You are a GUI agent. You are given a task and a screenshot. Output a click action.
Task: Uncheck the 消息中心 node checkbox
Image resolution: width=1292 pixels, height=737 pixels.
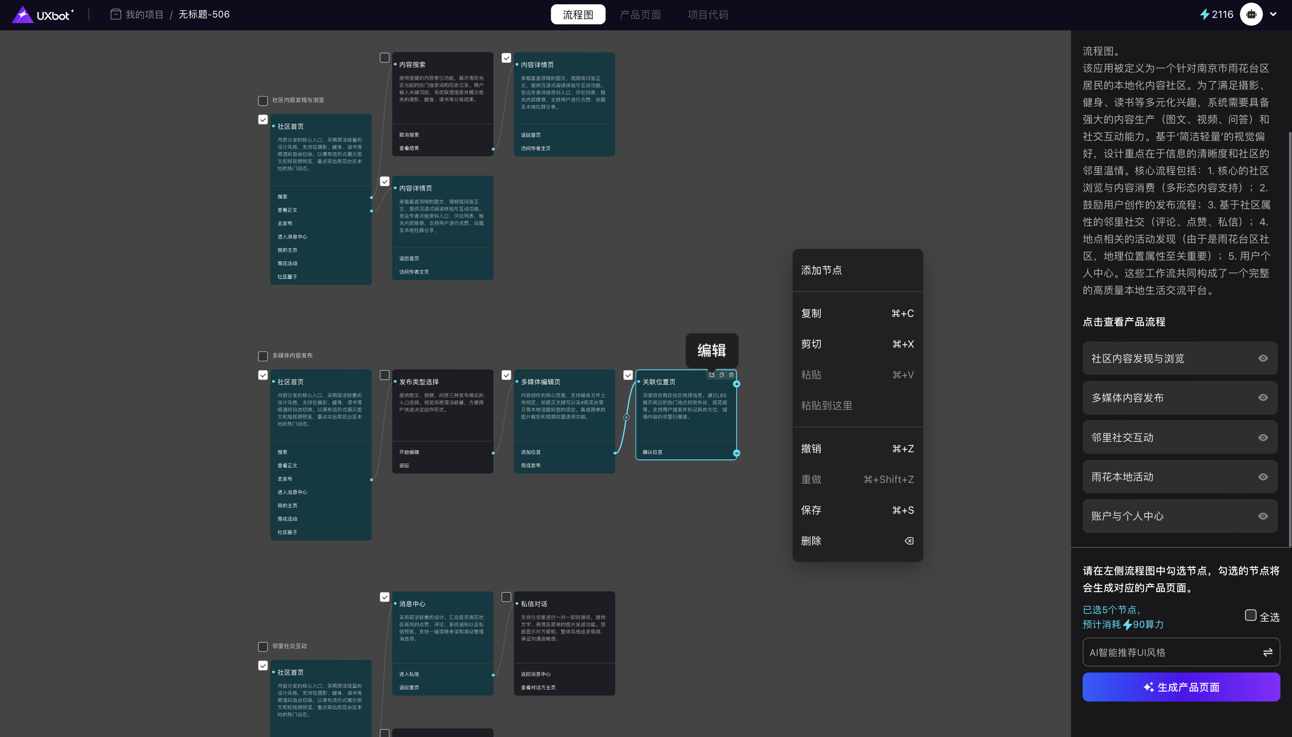tap(385, 597)
